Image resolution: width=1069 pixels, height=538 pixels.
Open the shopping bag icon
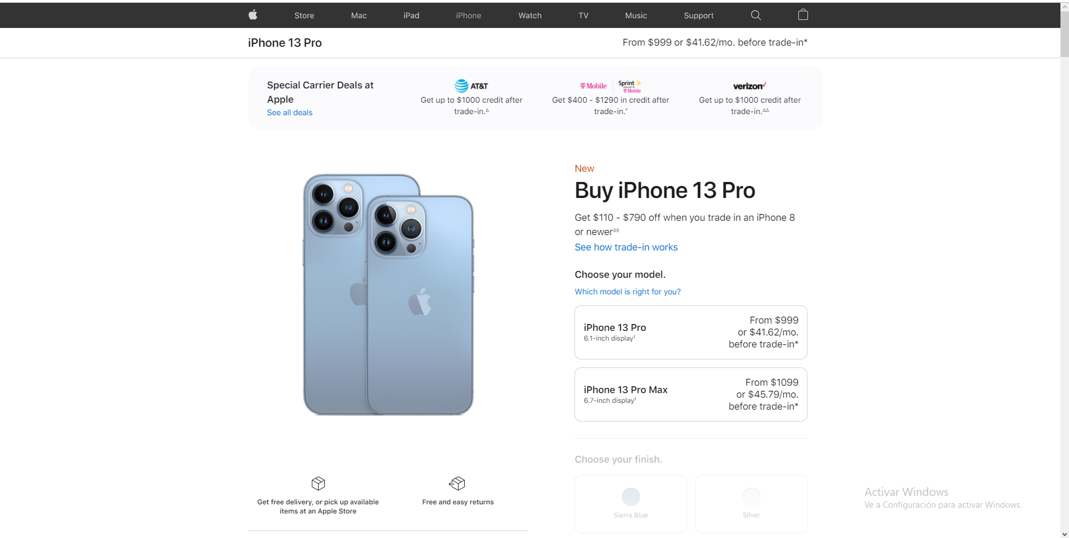pos(803,15)
